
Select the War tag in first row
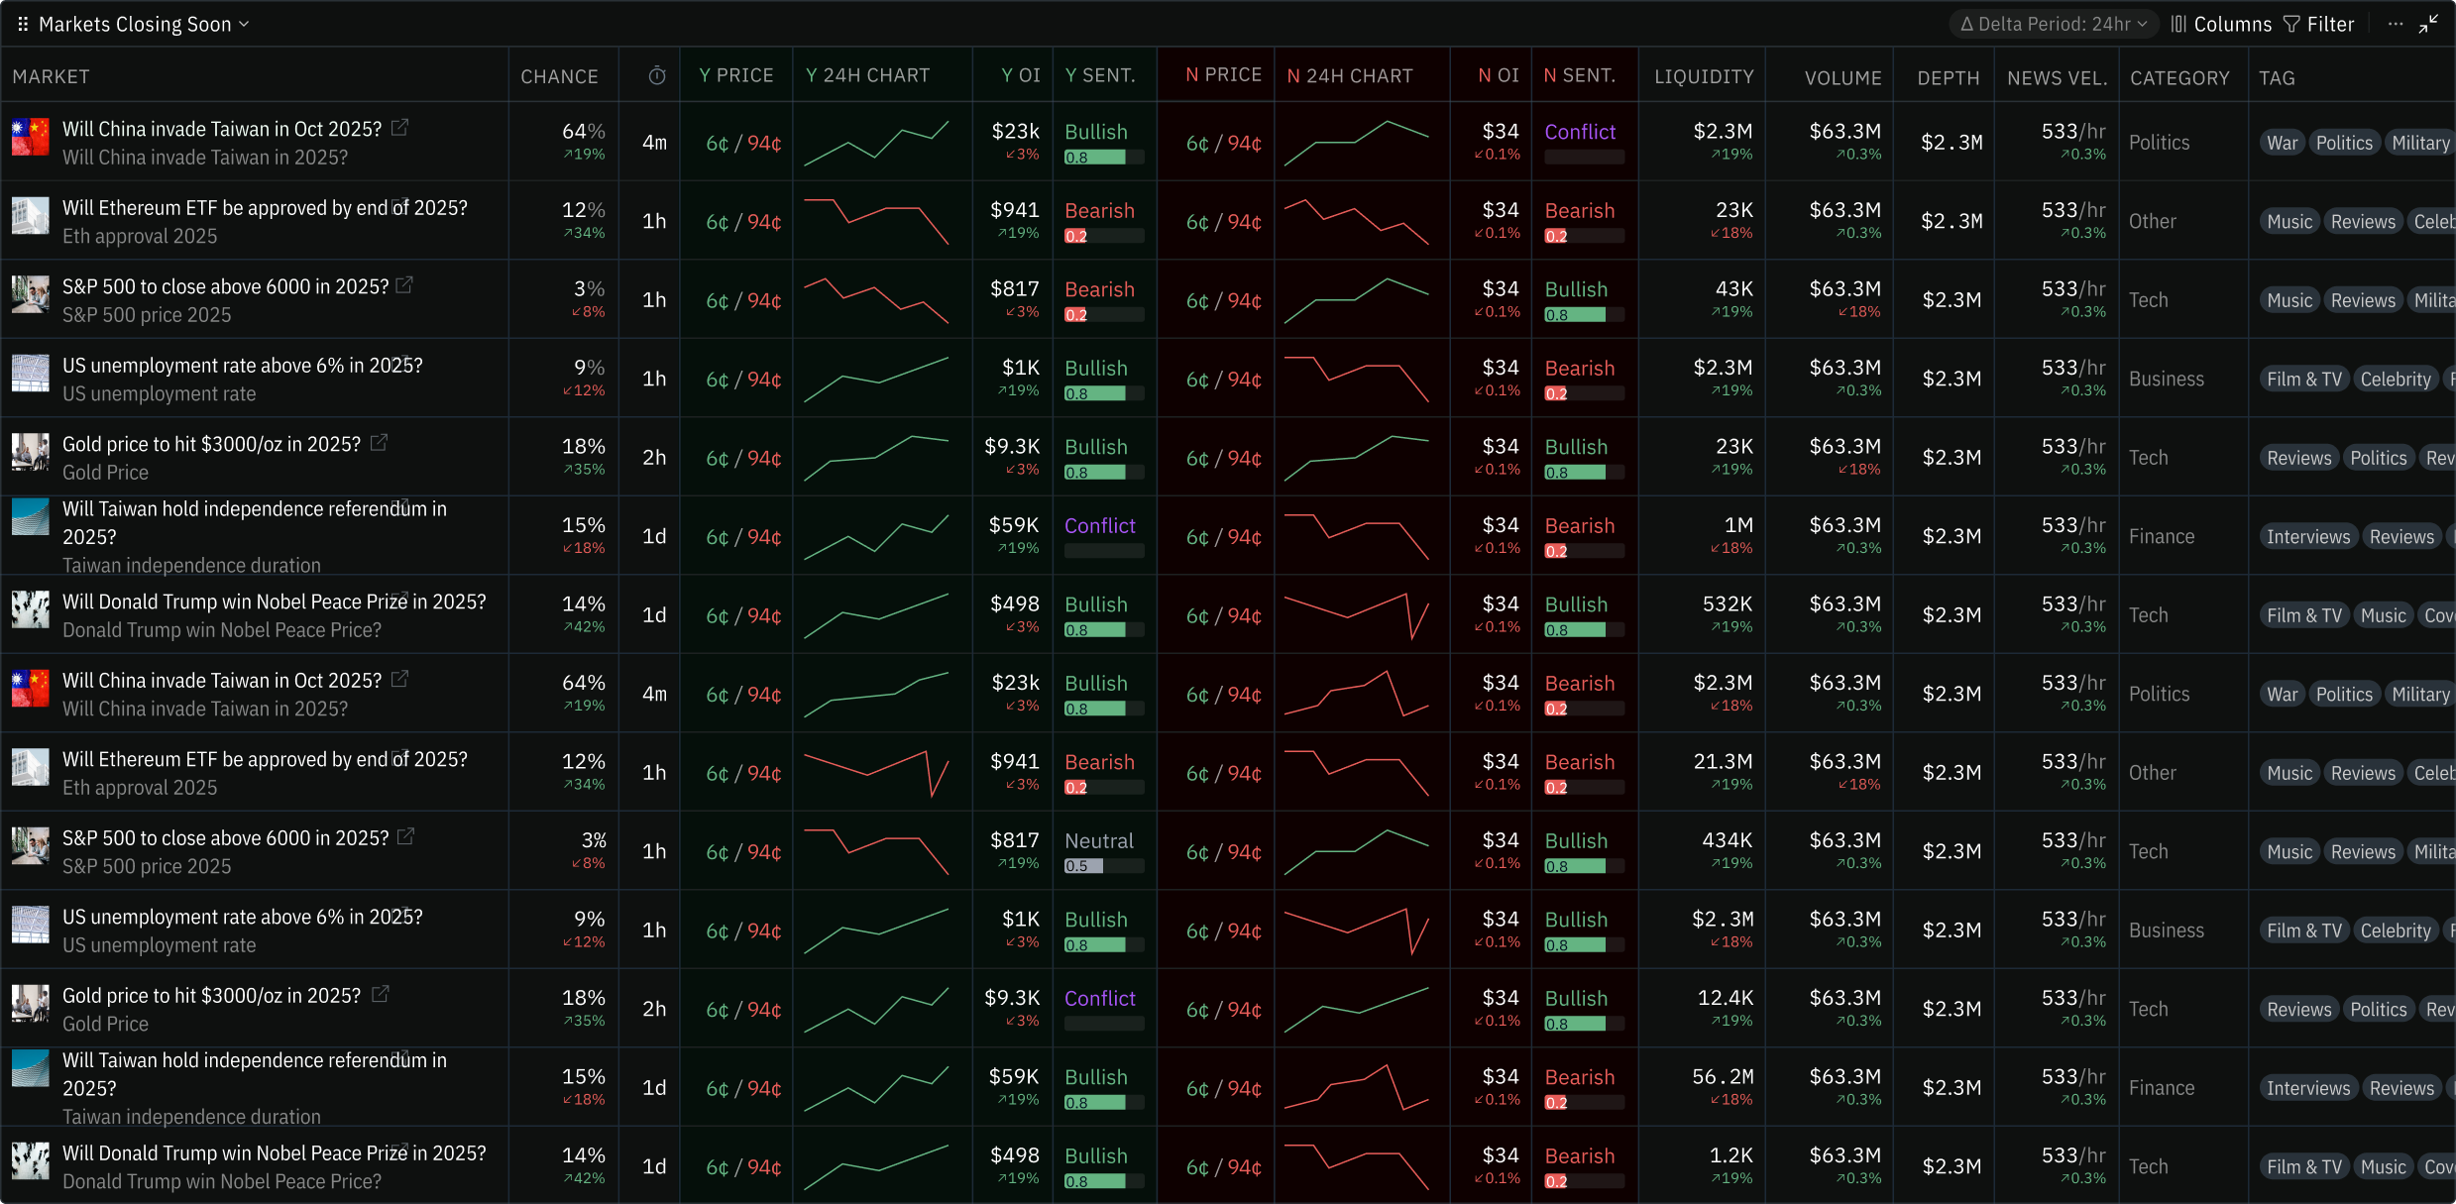(x=2281, y=143)
